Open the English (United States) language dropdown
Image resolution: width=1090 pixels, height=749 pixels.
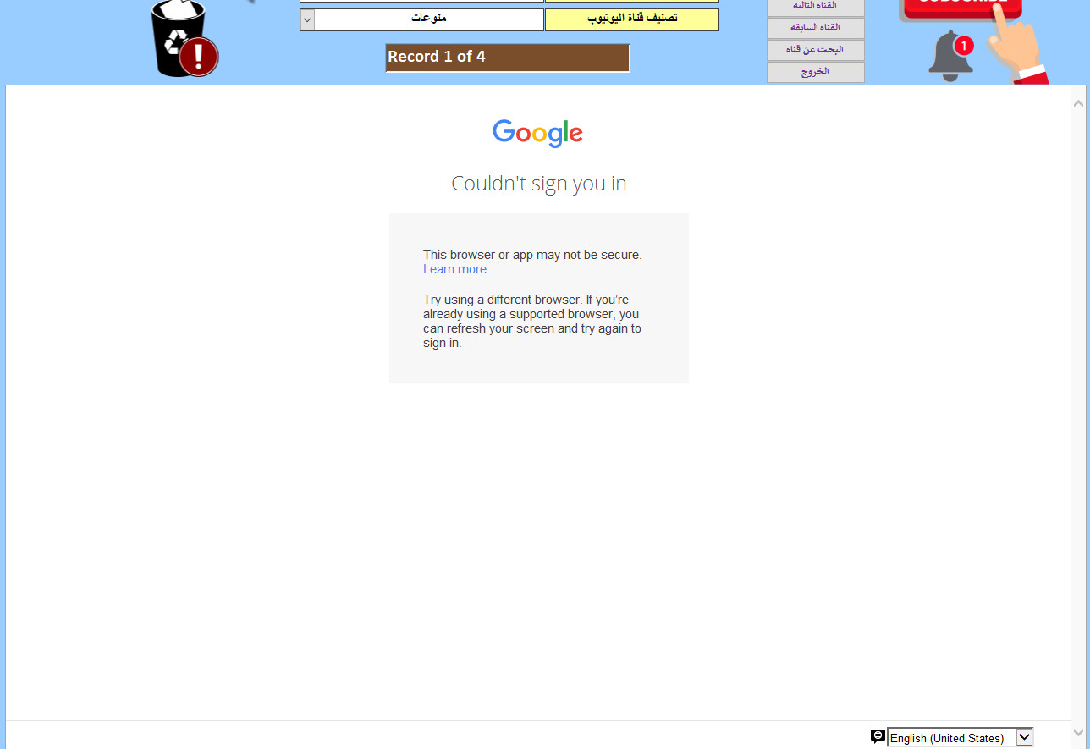(960, 738)
